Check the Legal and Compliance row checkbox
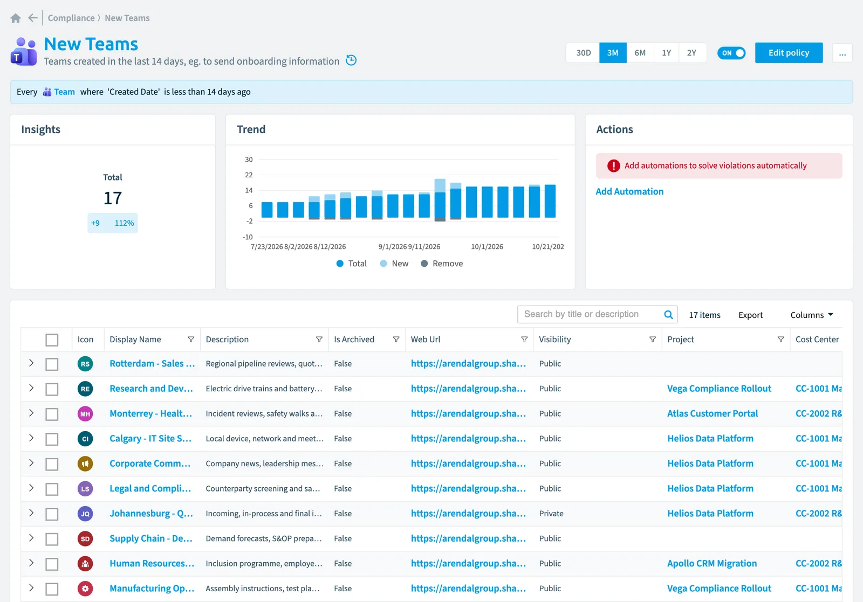This screenshot has width=863, height=602. [x=52, y=489]
